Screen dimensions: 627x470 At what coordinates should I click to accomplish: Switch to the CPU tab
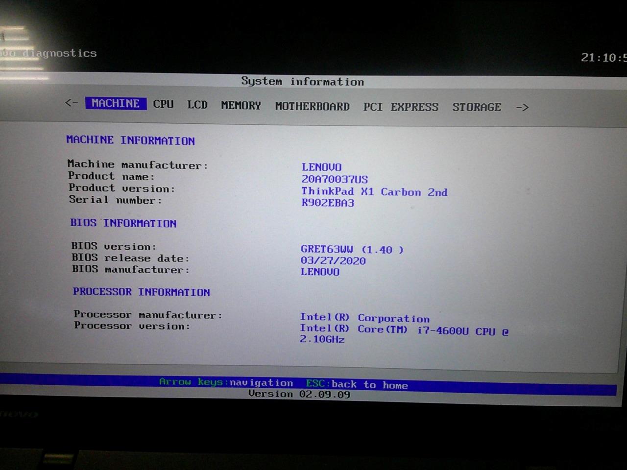[163, 104]
